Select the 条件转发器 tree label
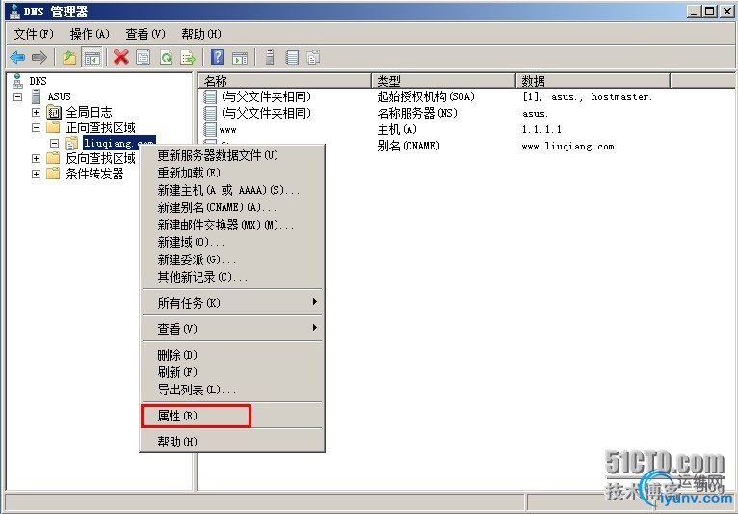Viewport: 738px width, 514px height. pyautogui.click(x=94, y=174)
